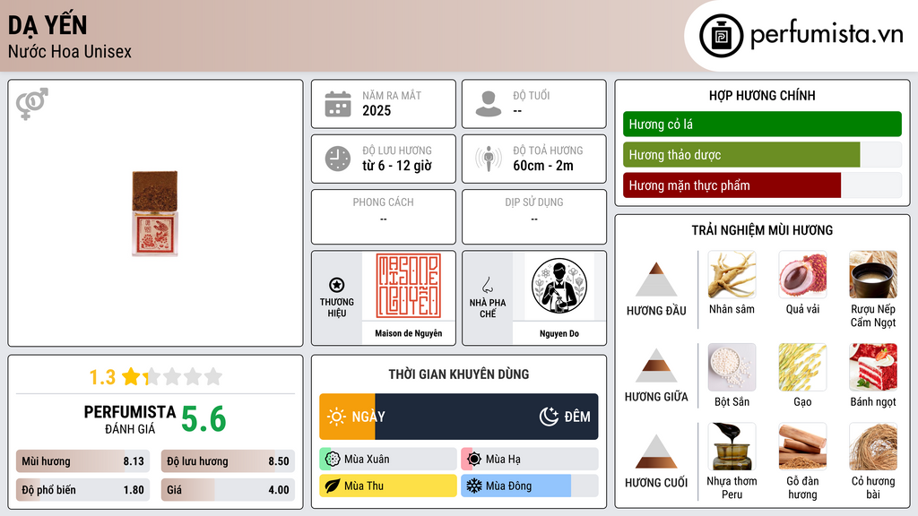Viewport: 918px width, 516px height.
Task: Click the middle notes pyramid icon
Action: click(656, 365)
